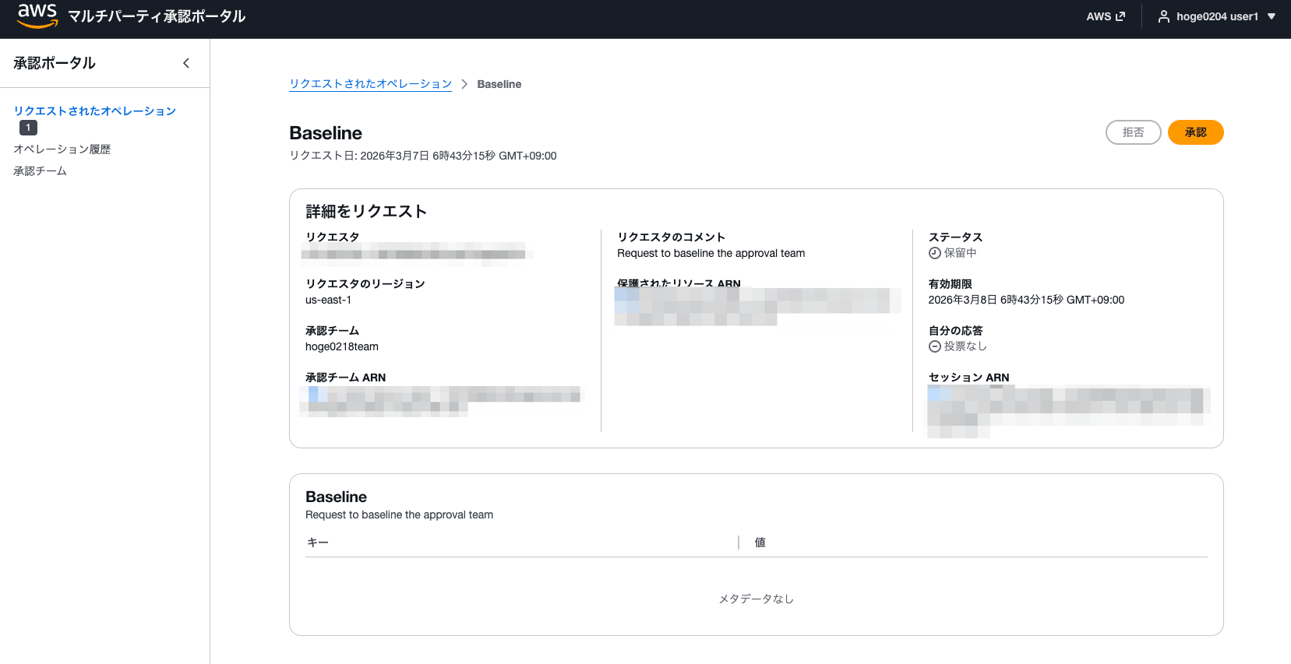1291x664 pixels.
Task: Open the AWS external link in header
Action: pyautogui.click(x=1105, y=16)
